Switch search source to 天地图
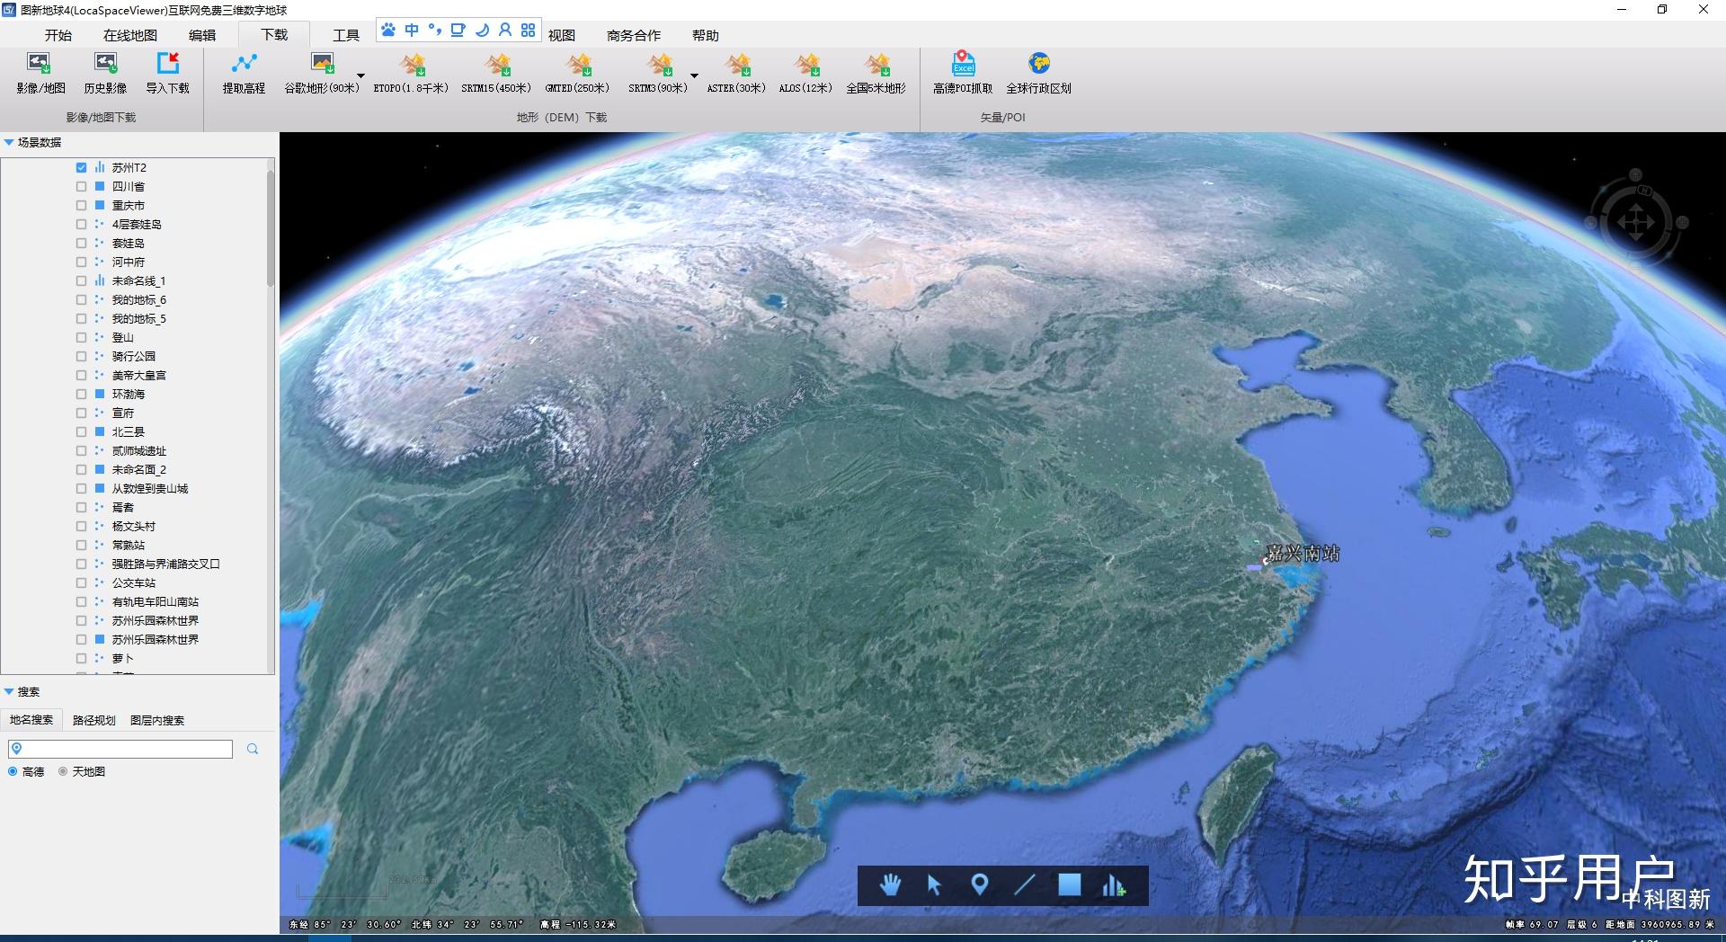1726x942 pixels. [63, 772]
